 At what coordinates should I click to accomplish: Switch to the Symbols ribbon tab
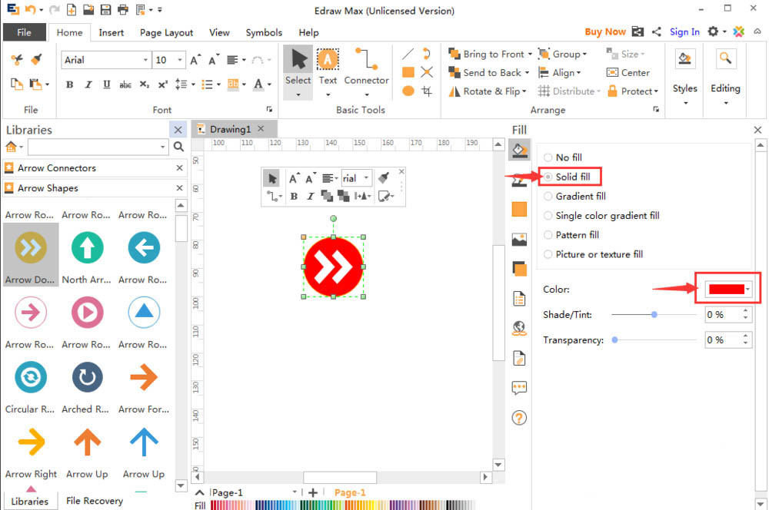pos(264,32)
